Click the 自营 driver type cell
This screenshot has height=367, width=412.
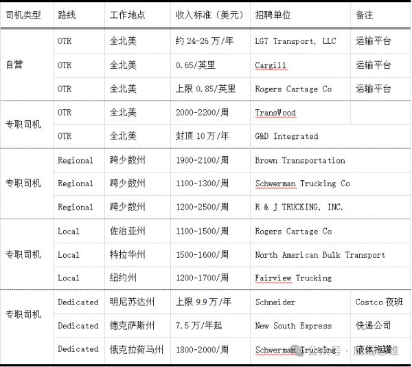(14, 65)
